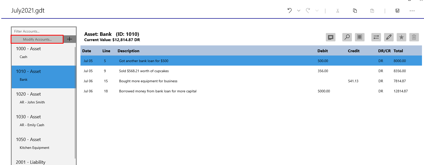424x165 pixels.
Task: Select row 'Bought more equipment for business'
Action: point(251,81)
